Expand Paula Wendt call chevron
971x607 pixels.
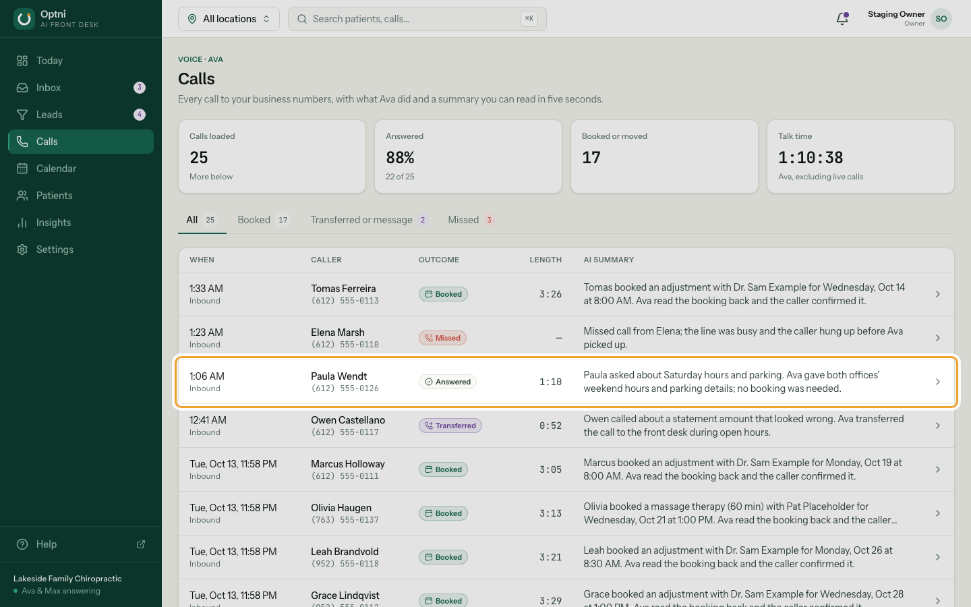pyautogui.click(x=938, y=382)
